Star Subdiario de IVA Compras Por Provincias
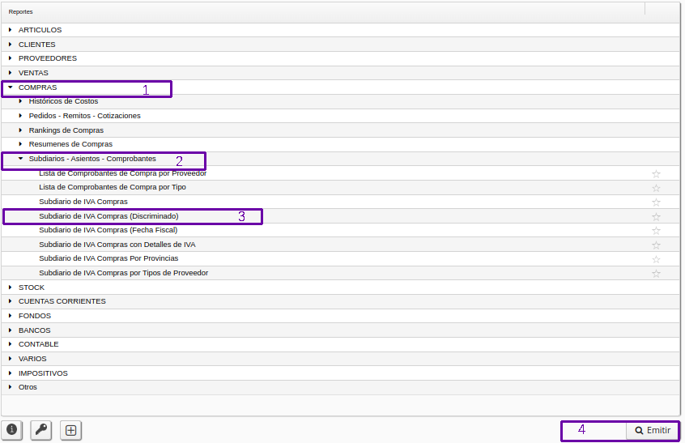 pyautogui.click(x=656, y=259)
